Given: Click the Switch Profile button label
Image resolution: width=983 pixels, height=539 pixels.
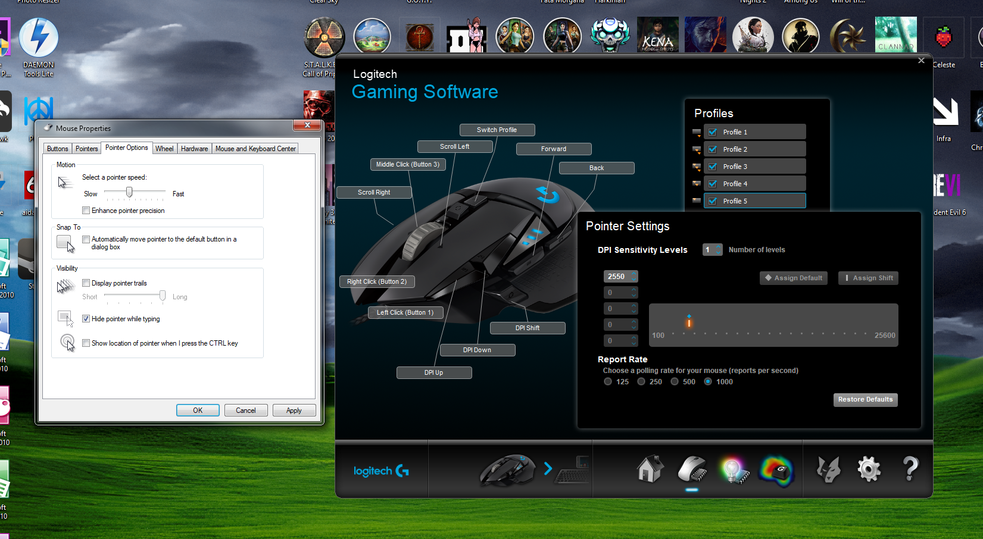Looking at the screenshot, I should [x=497, y=130].
